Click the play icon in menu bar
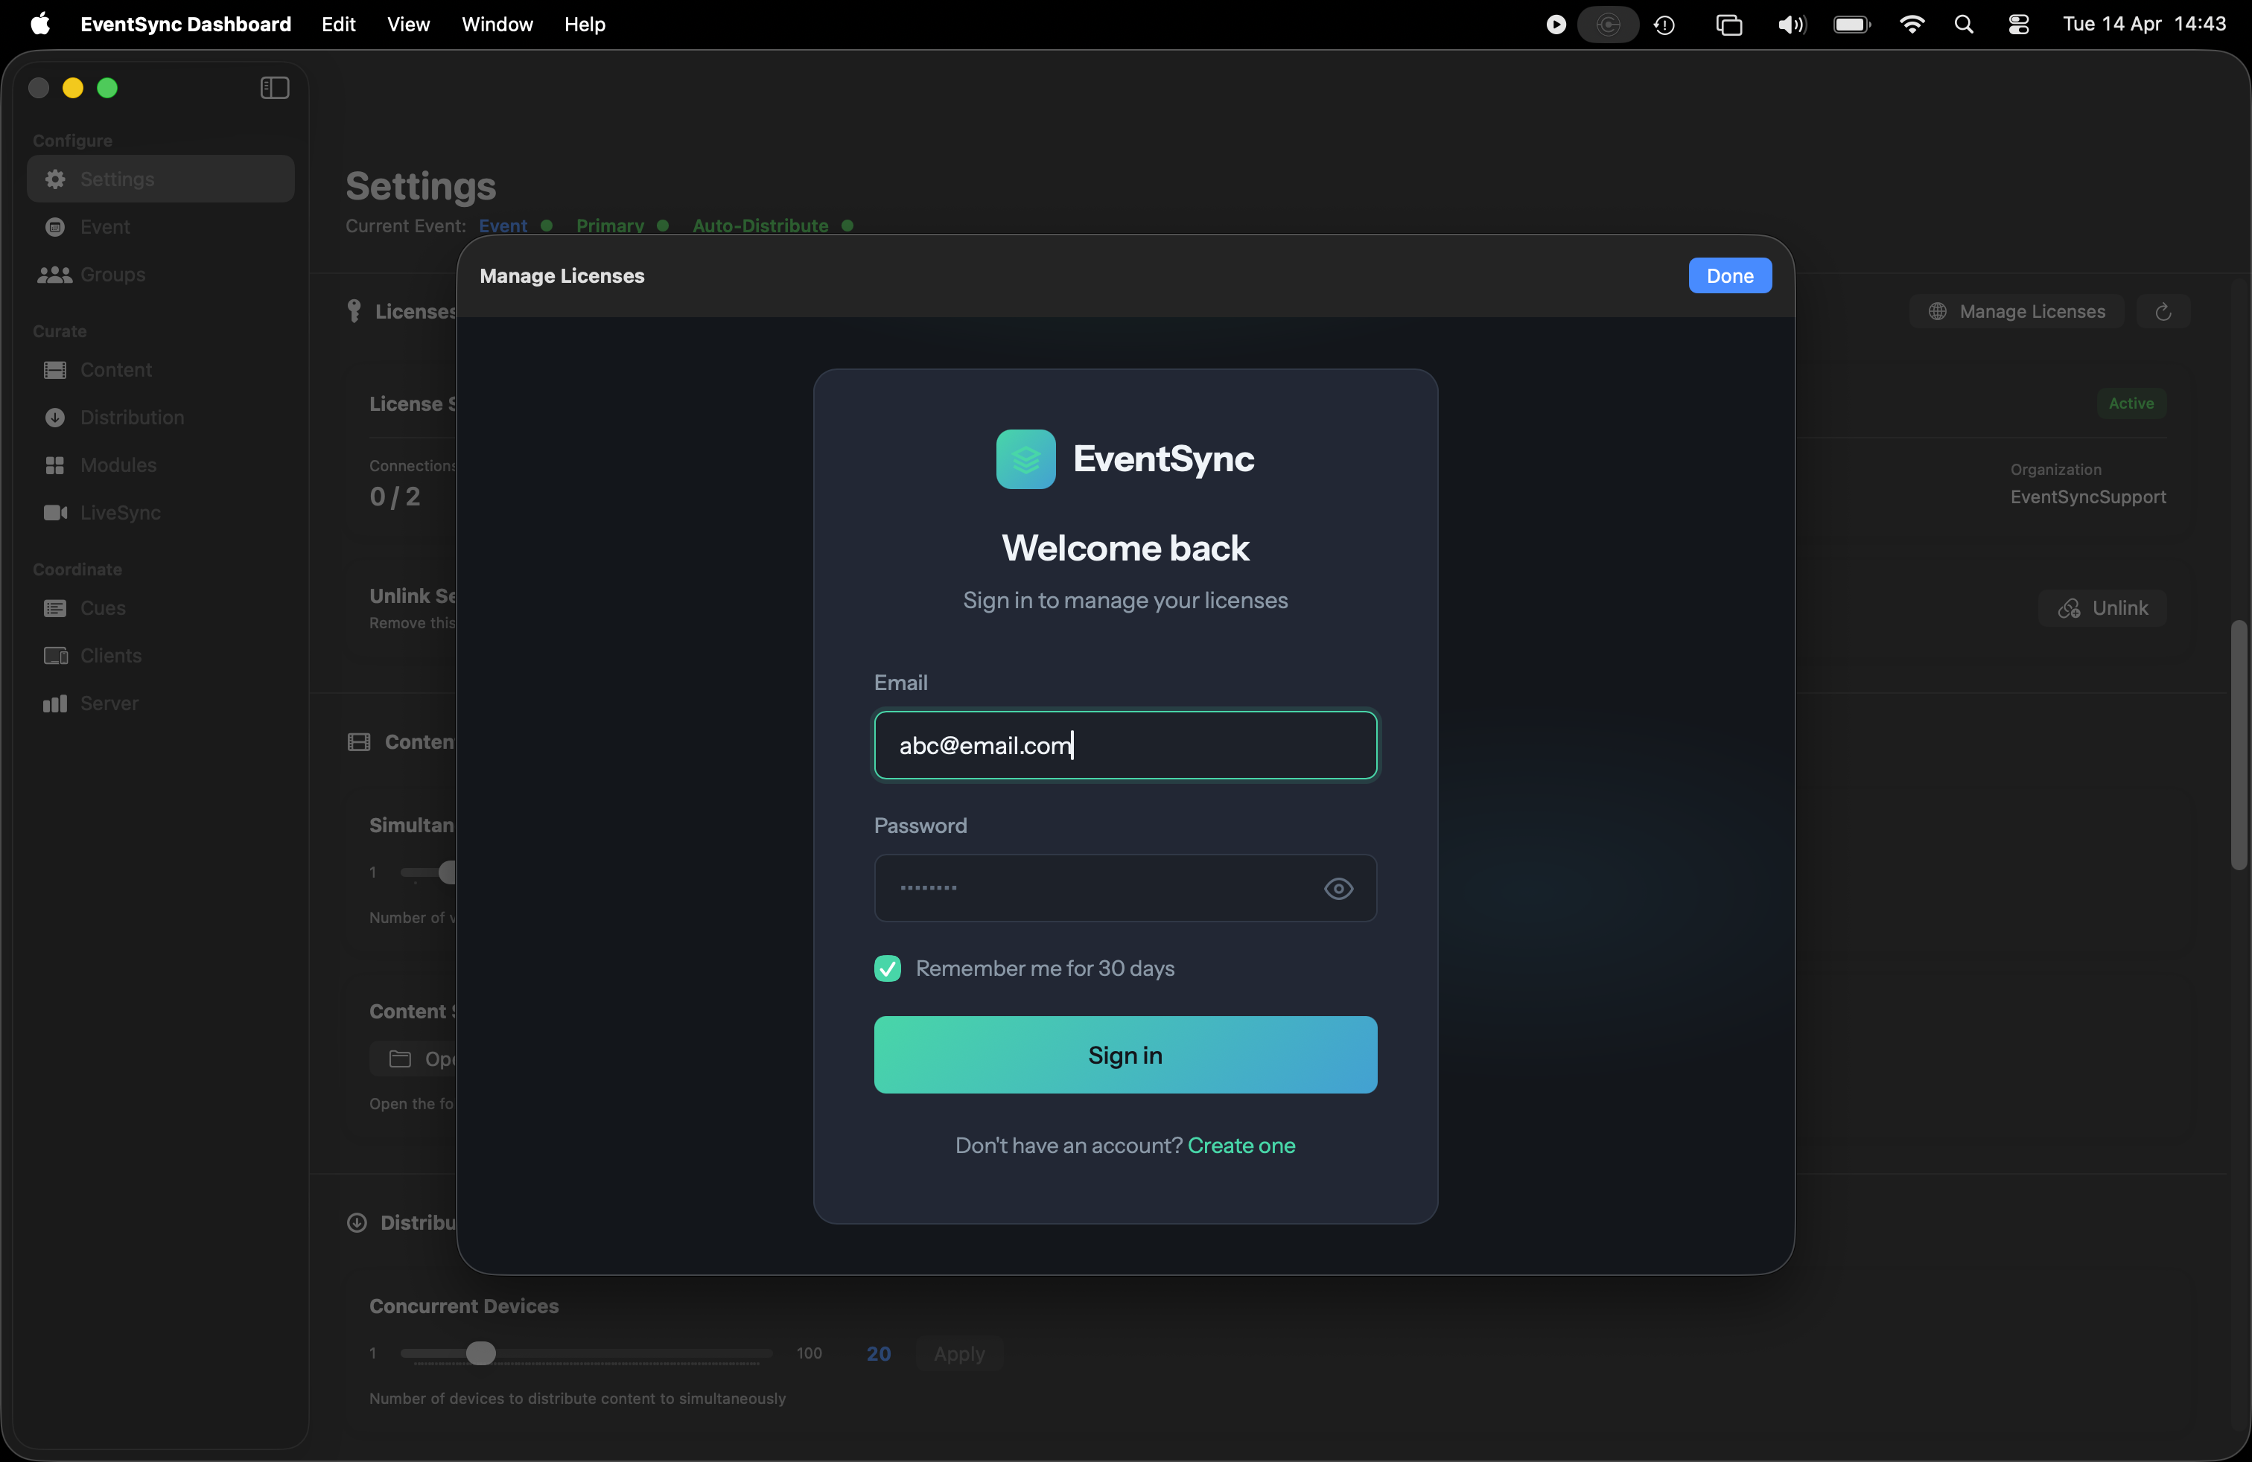The image size is (2252, 1462). [1556, 25]
